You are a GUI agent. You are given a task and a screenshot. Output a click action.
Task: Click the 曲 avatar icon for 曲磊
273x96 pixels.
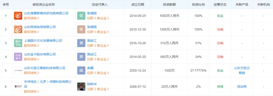[81, 70]
